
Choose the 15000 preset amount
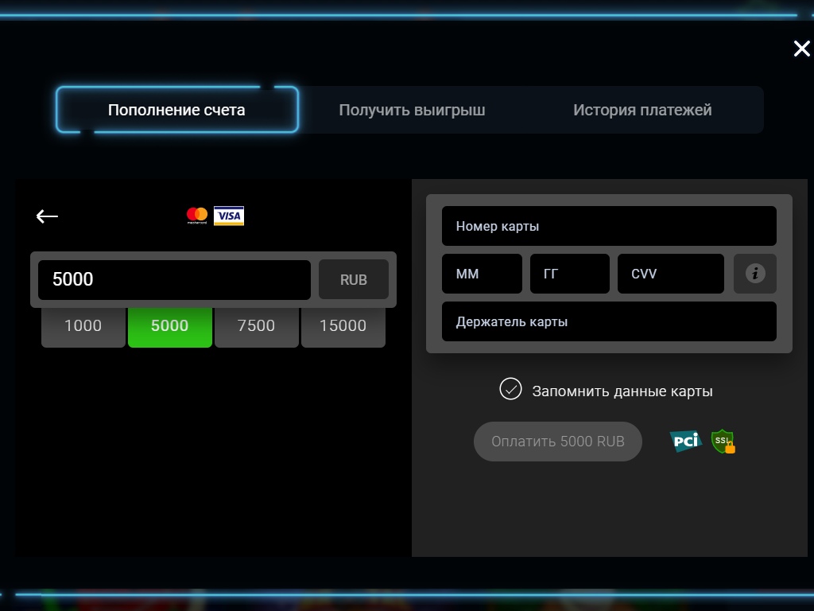point(343,325)
